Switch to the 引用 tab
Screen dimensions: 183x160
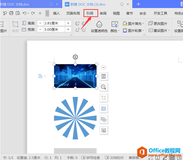tap(90, 13)
